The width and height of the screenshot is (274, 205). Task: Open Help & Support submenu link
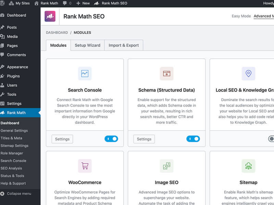click(13, 183)
